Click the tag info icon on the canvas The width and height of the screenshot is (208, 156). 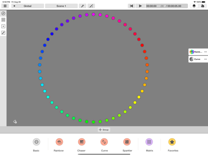[15, 122]
